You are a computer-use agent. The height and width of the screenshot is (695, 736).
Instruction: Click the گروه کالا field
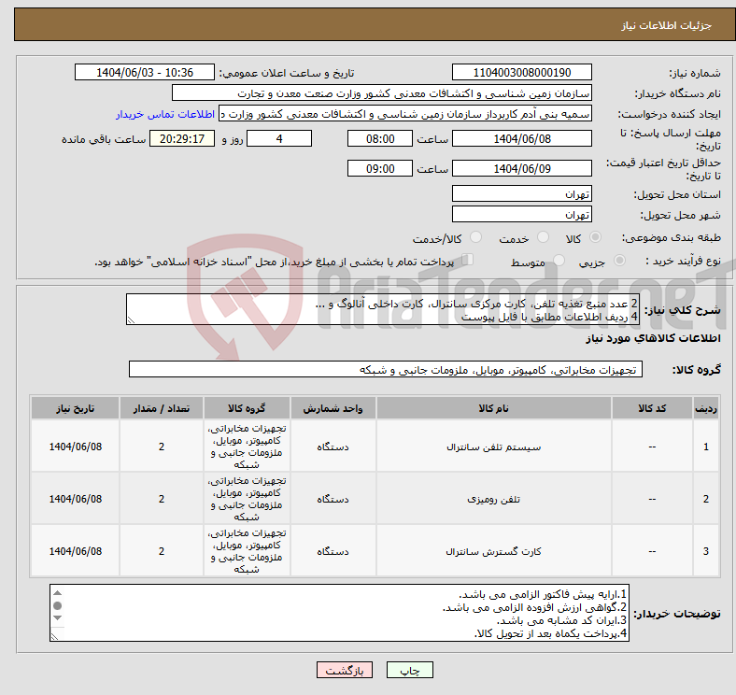coord(386,370)
